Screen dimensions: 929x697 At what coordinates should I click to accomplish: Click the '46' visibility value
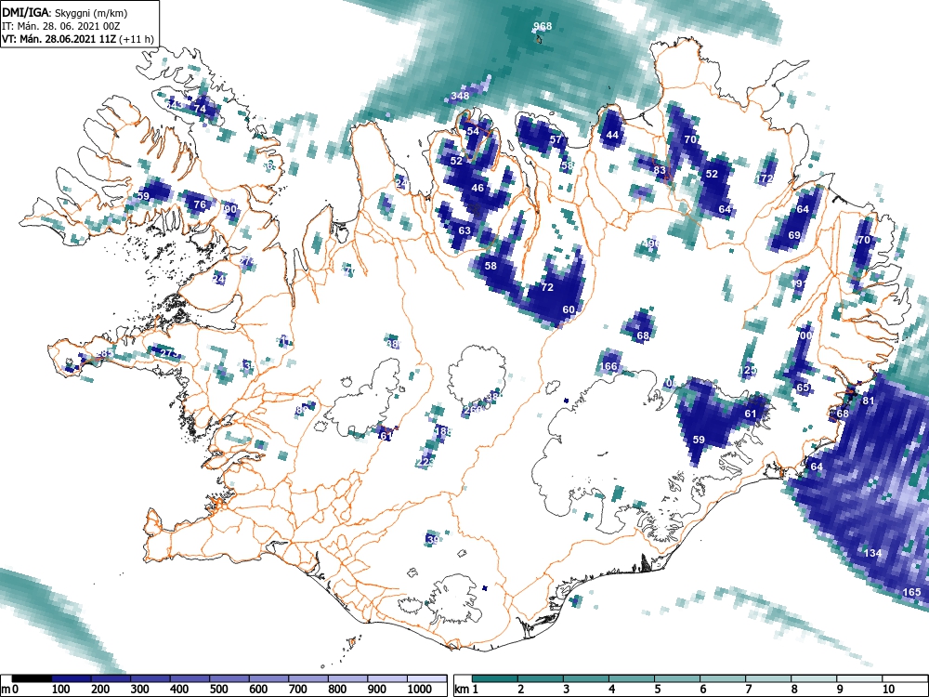[478, 188]
